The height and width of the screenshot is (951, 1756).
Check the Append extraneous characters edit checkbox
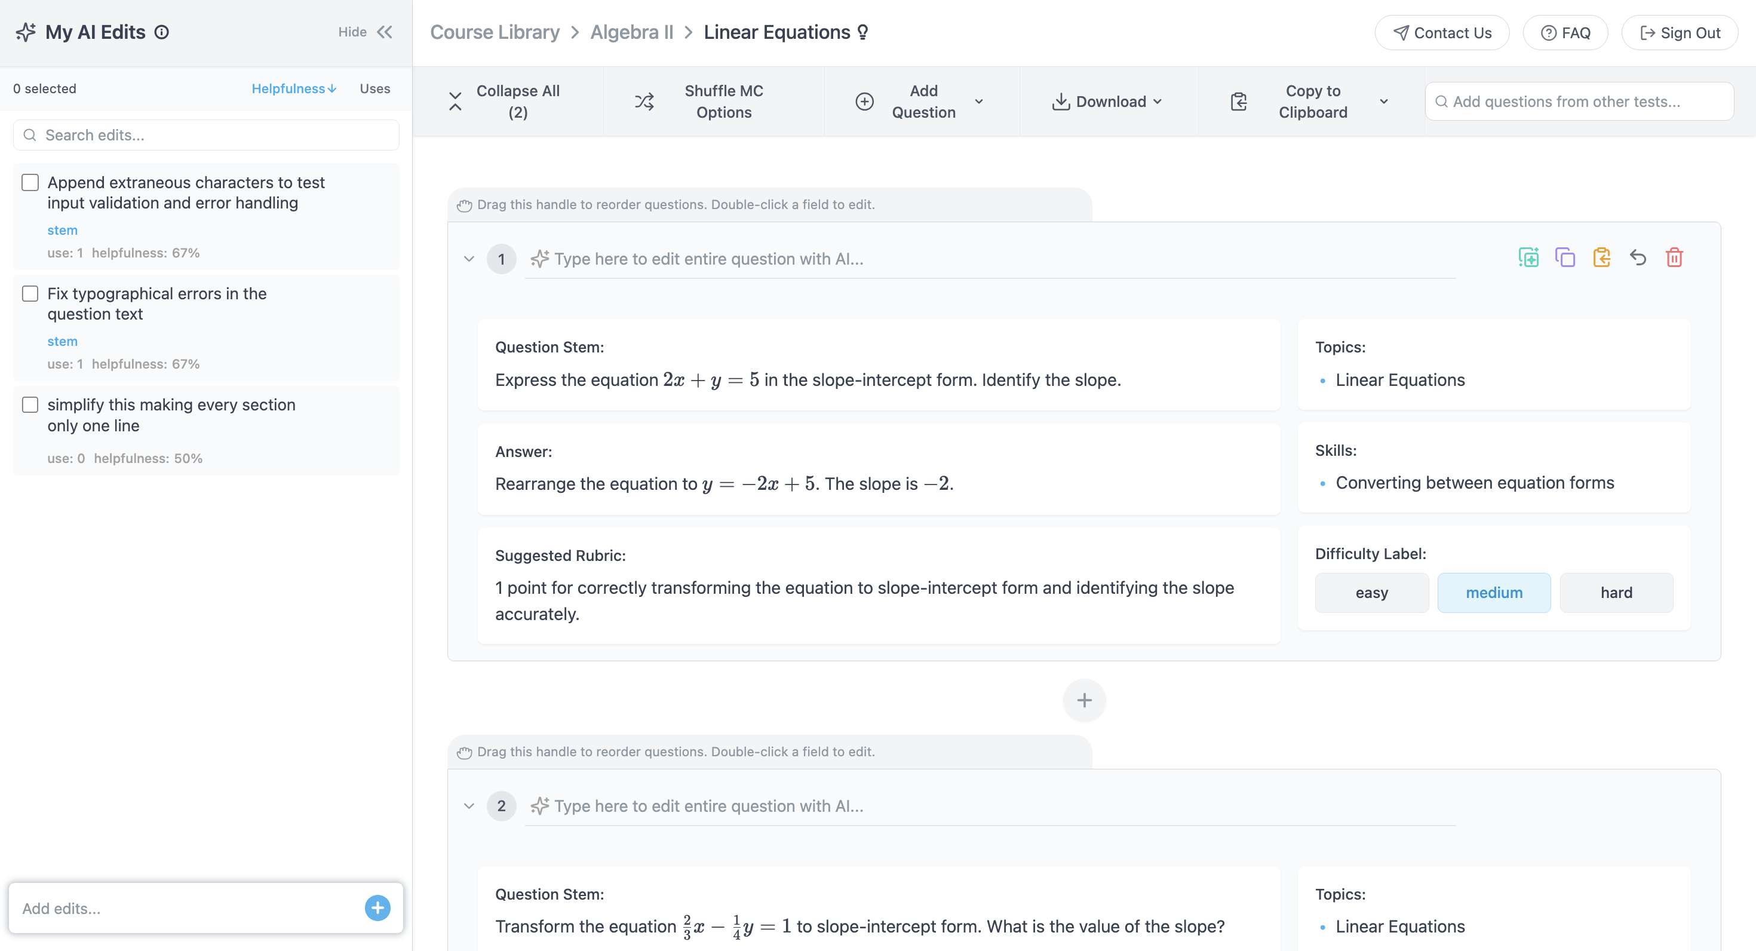click(x=30, y=182)
